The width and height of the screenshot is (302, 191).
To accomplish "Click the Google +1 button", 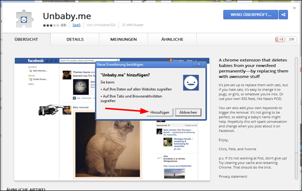I will 280,40.
